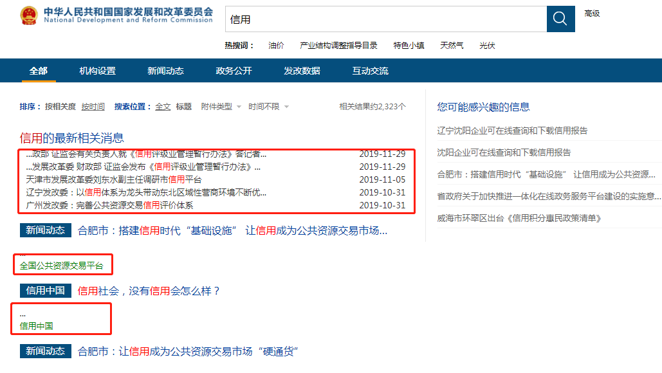Open news item 发展改革委 财政部 证监会发布
This screenshot has width=662, height=373.
[x=143, y=167]
